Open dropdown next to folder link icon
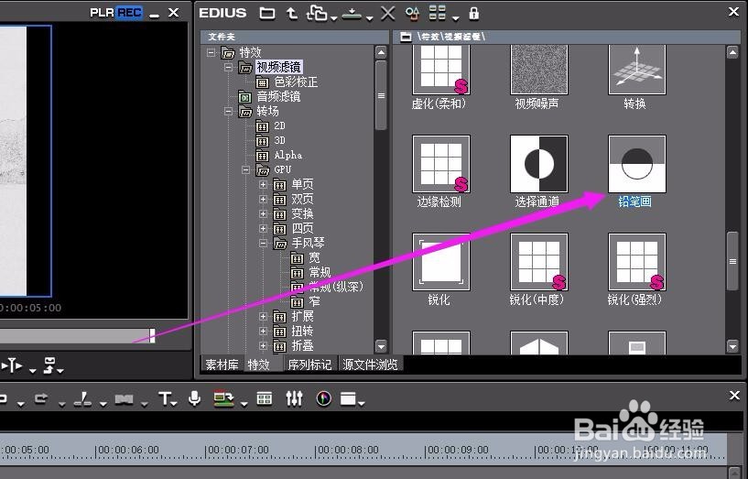 pyautogui.click(x=333, y=18)
